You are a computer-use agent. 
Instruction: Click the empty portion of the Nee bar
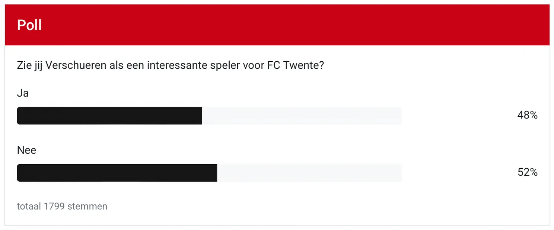(309, 172)
